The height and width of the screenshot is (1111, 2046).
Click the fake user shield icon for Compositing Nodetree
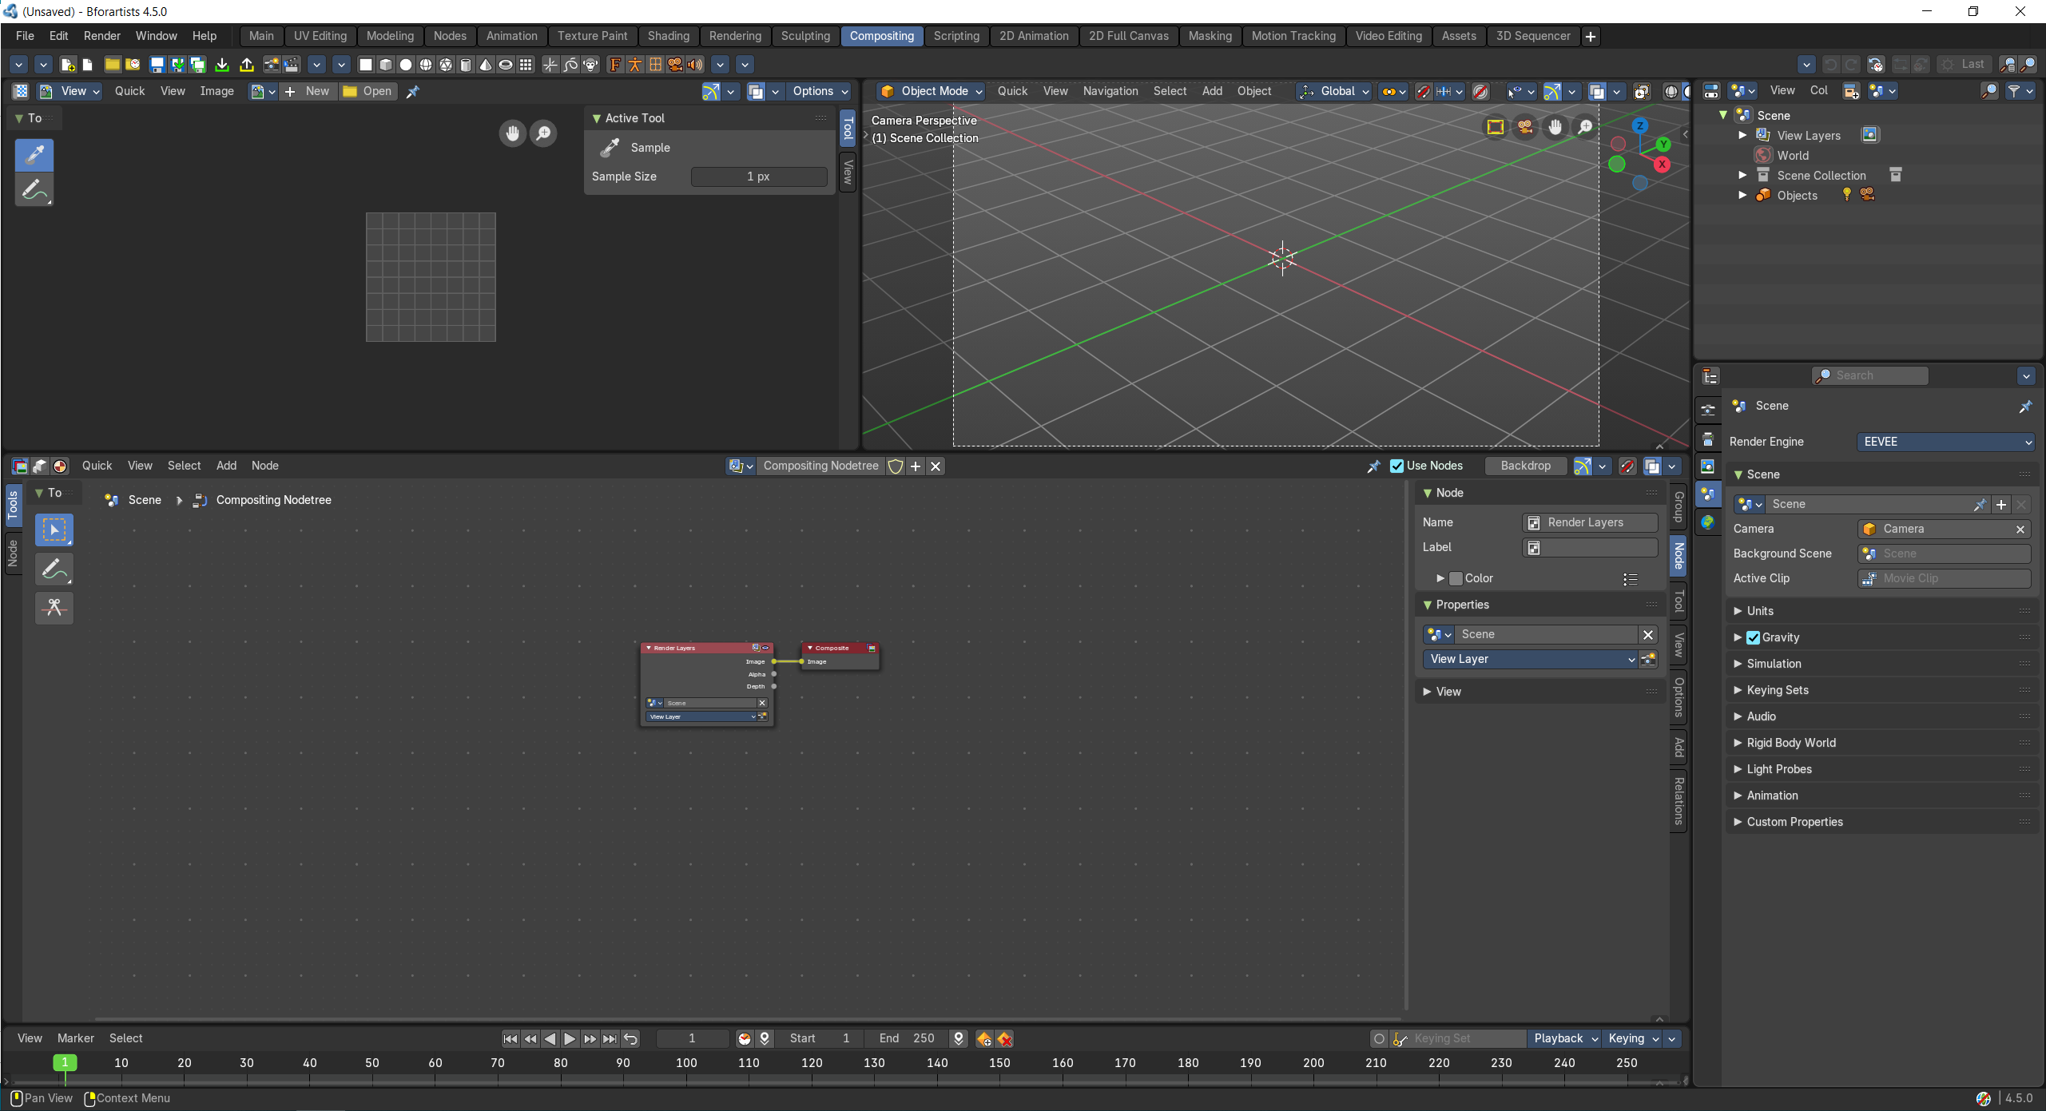[896, 466]
